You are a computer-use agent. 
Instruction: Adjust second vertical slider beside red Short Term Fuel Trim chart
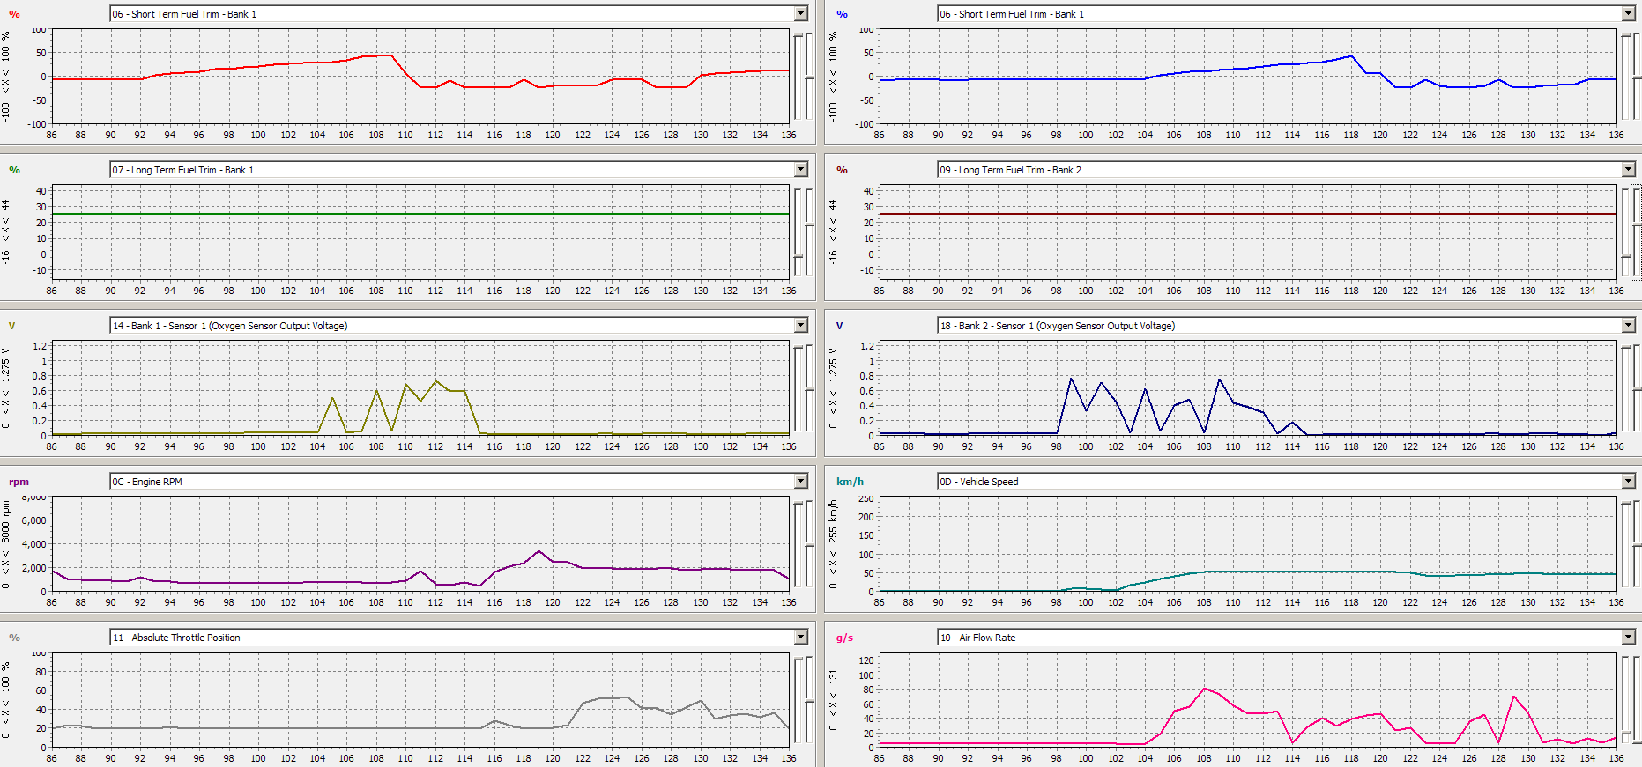coord(809,77)
